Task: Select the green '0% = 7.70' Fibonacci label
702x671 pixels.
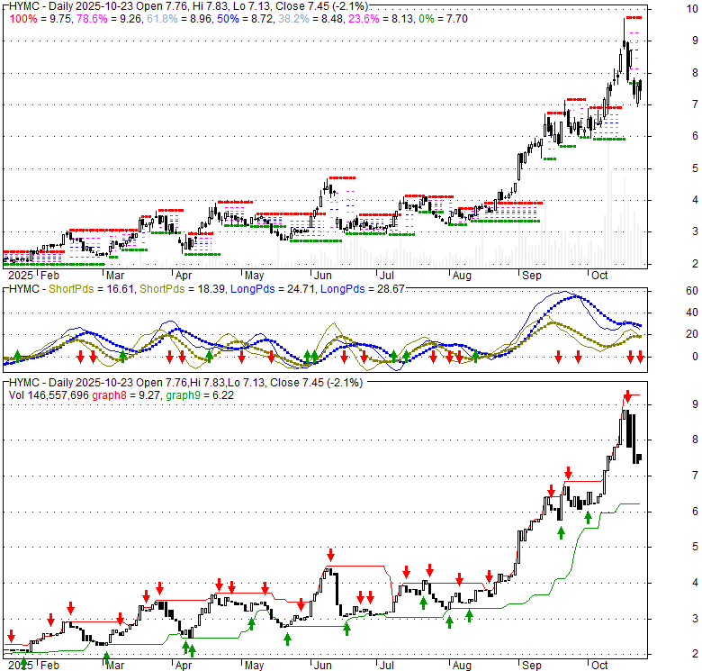Action: tap(443, 19)
